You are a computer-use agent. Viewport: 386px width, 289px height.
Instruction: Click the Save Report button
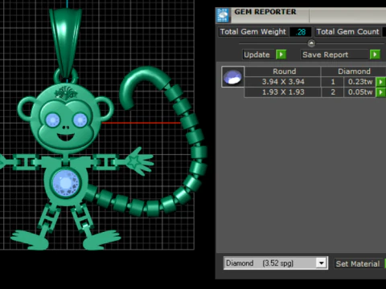pyautogui.click(x=335, y=55)
